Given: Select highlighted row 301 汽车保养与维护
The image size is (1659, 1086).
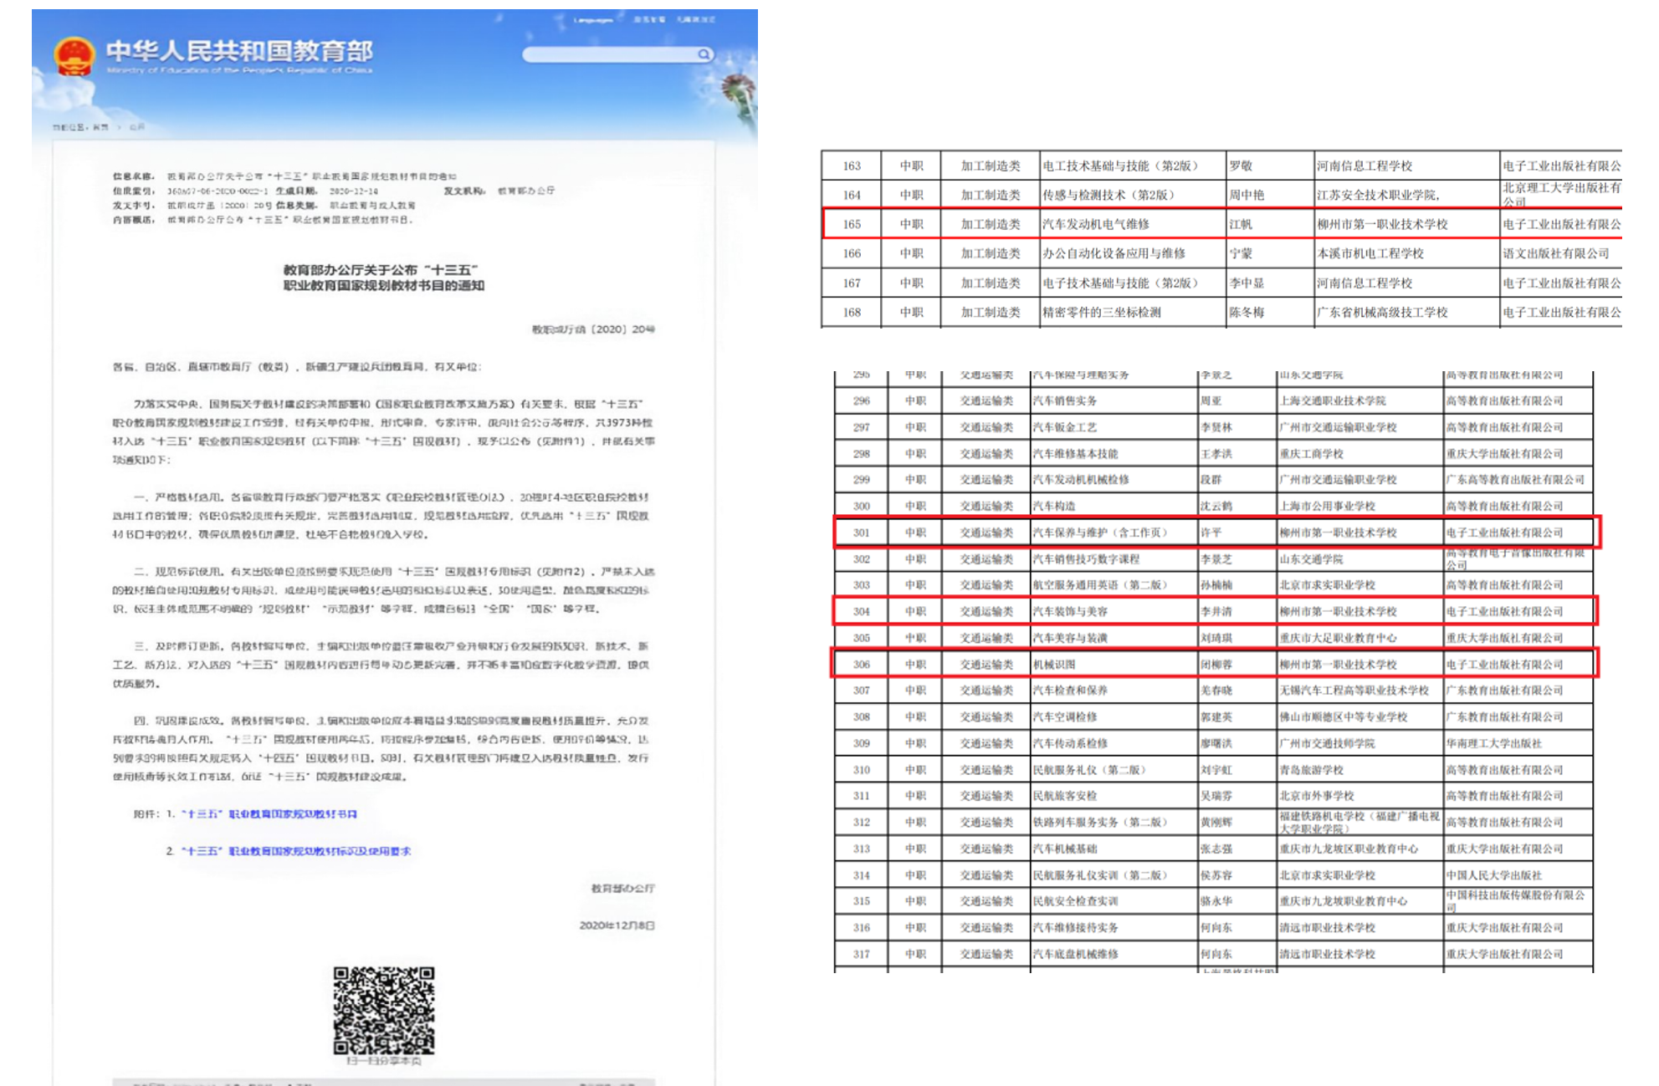Looking at the screenshot, I should pyautogui.click(x=1216, y=533).
